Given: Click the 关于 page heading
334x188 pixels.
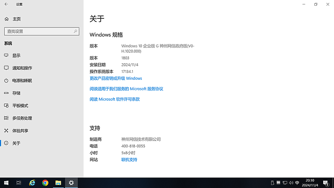Looking at the screenshot, I should click(97, 19).
